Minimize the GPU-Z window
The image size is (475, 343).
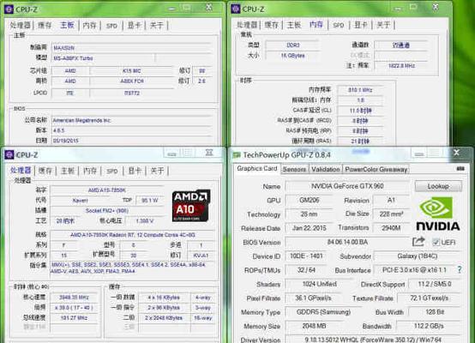419,154
